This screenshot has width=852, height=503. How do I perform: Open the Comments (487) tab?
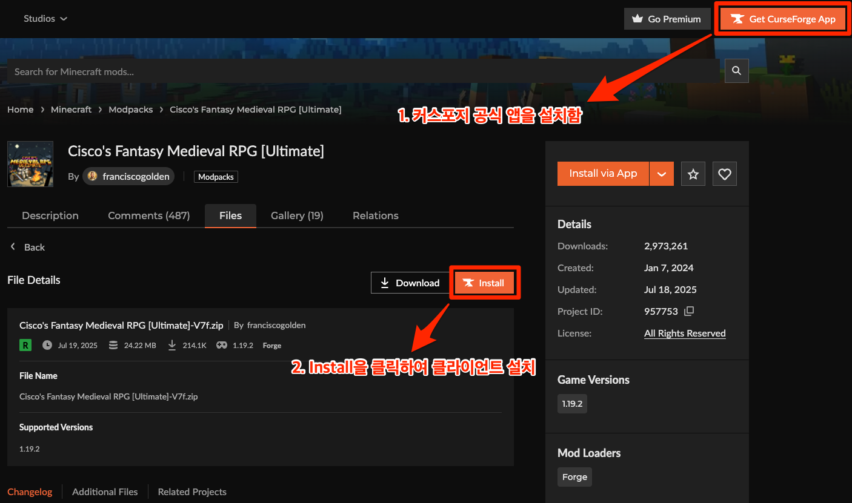[149, 215]
